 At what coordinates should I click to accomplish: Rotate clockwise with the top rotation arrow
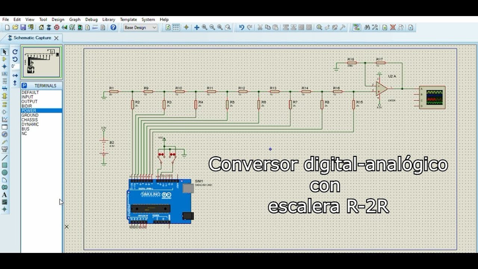coord(15,52)
